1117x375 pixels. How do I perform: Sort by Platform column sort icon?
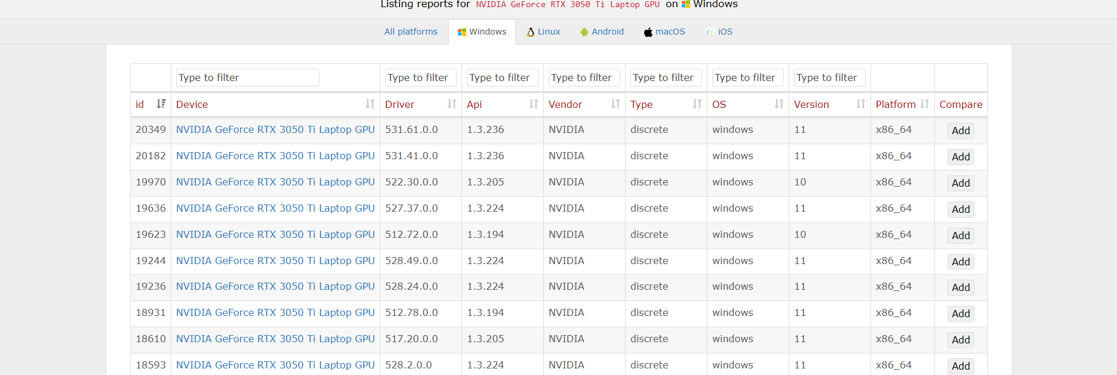(925, 104)
